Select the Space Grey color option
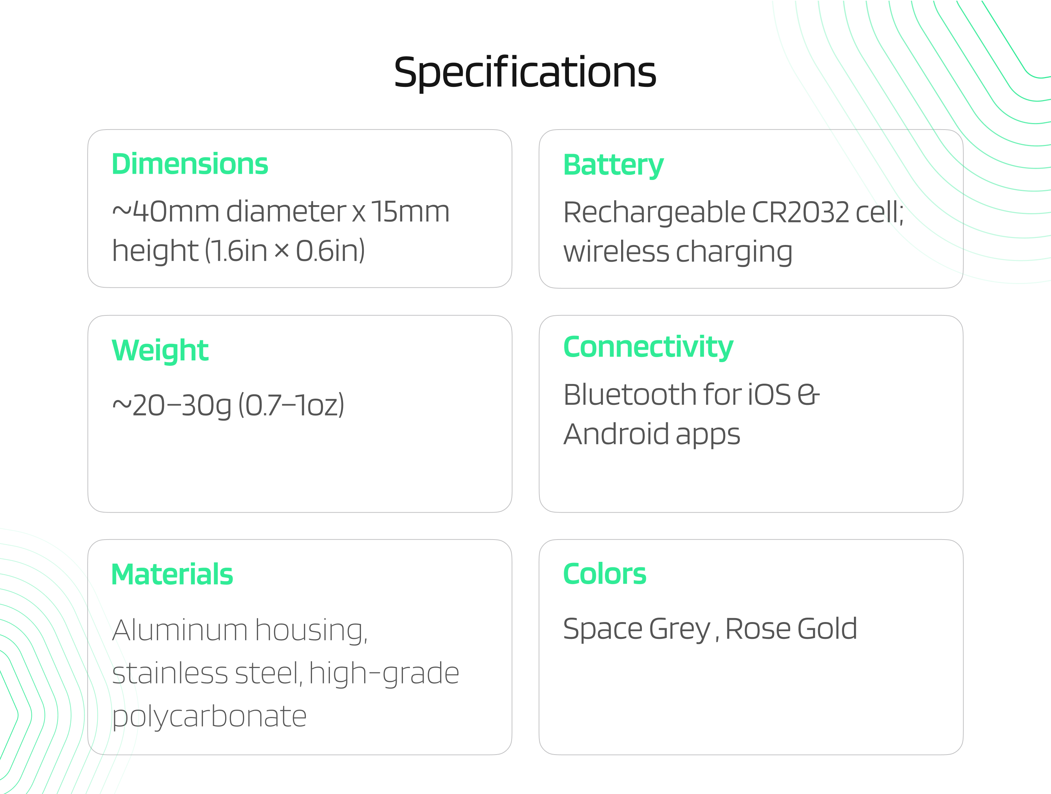This screenshot has width=1051, height=794. click(637, 629)
